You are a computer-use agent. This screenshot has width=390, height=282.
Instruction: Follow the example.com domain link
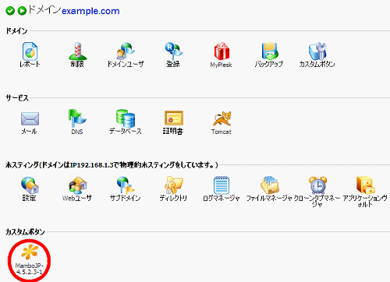90,11
